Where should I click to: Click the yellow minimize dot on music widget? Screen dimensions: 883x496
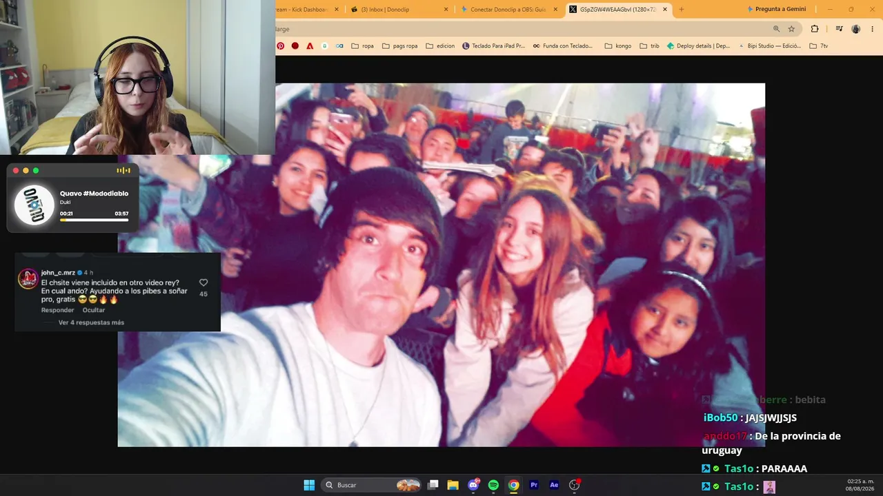[26, 171]
